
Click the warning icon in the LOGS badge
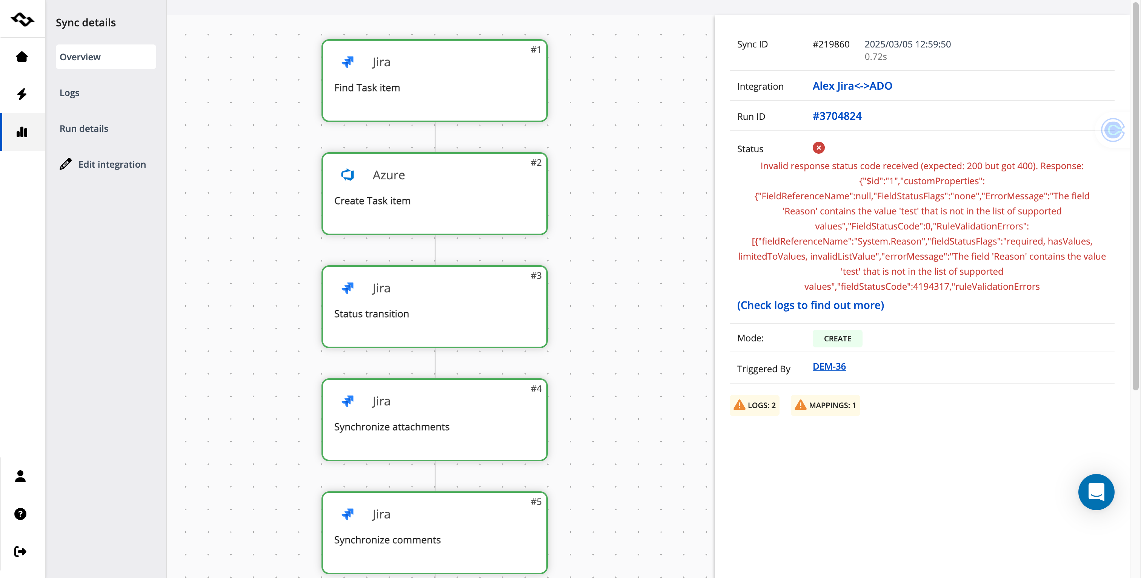click(739, 405)
